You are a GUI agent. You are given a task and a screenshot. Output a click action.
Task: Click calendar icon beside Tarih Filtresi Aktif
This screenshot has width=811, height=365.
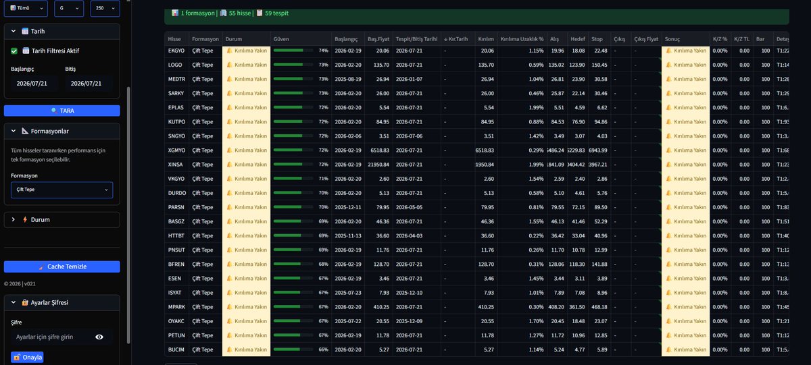(25, 51)
